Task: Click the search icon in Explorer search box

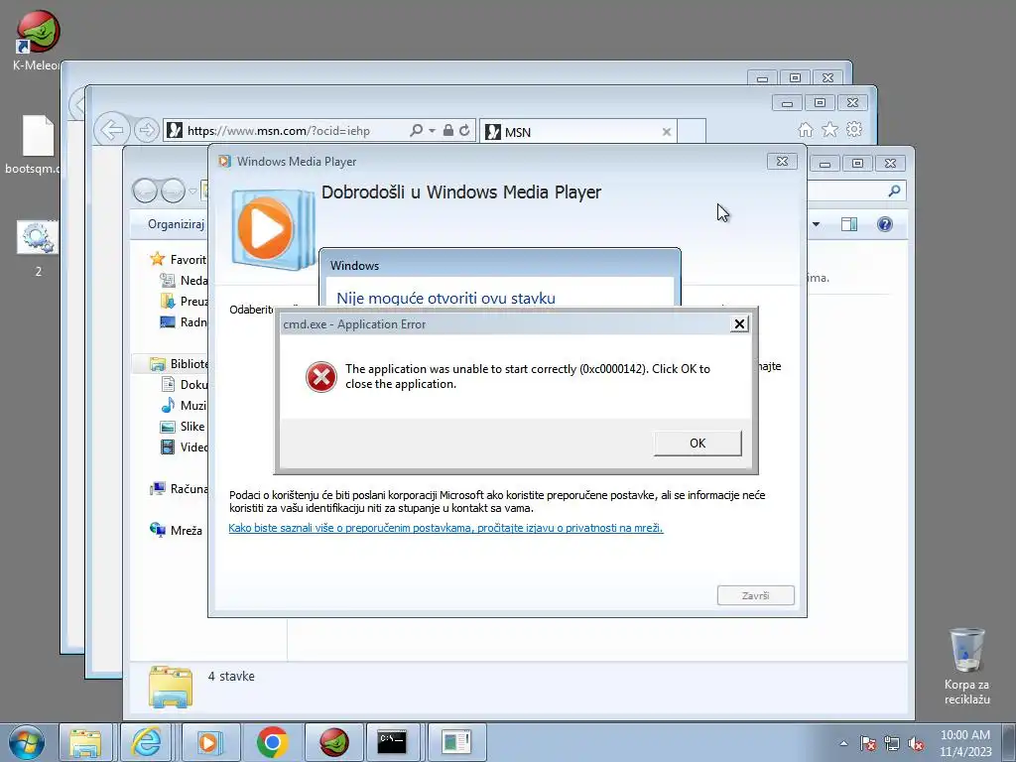Action: (x=894, y=190)
